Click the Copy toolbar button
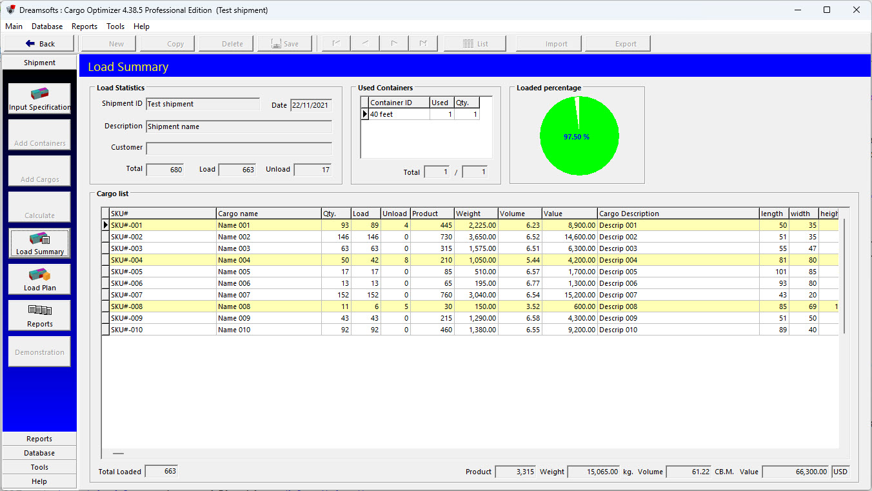 [x=168, y=43]
